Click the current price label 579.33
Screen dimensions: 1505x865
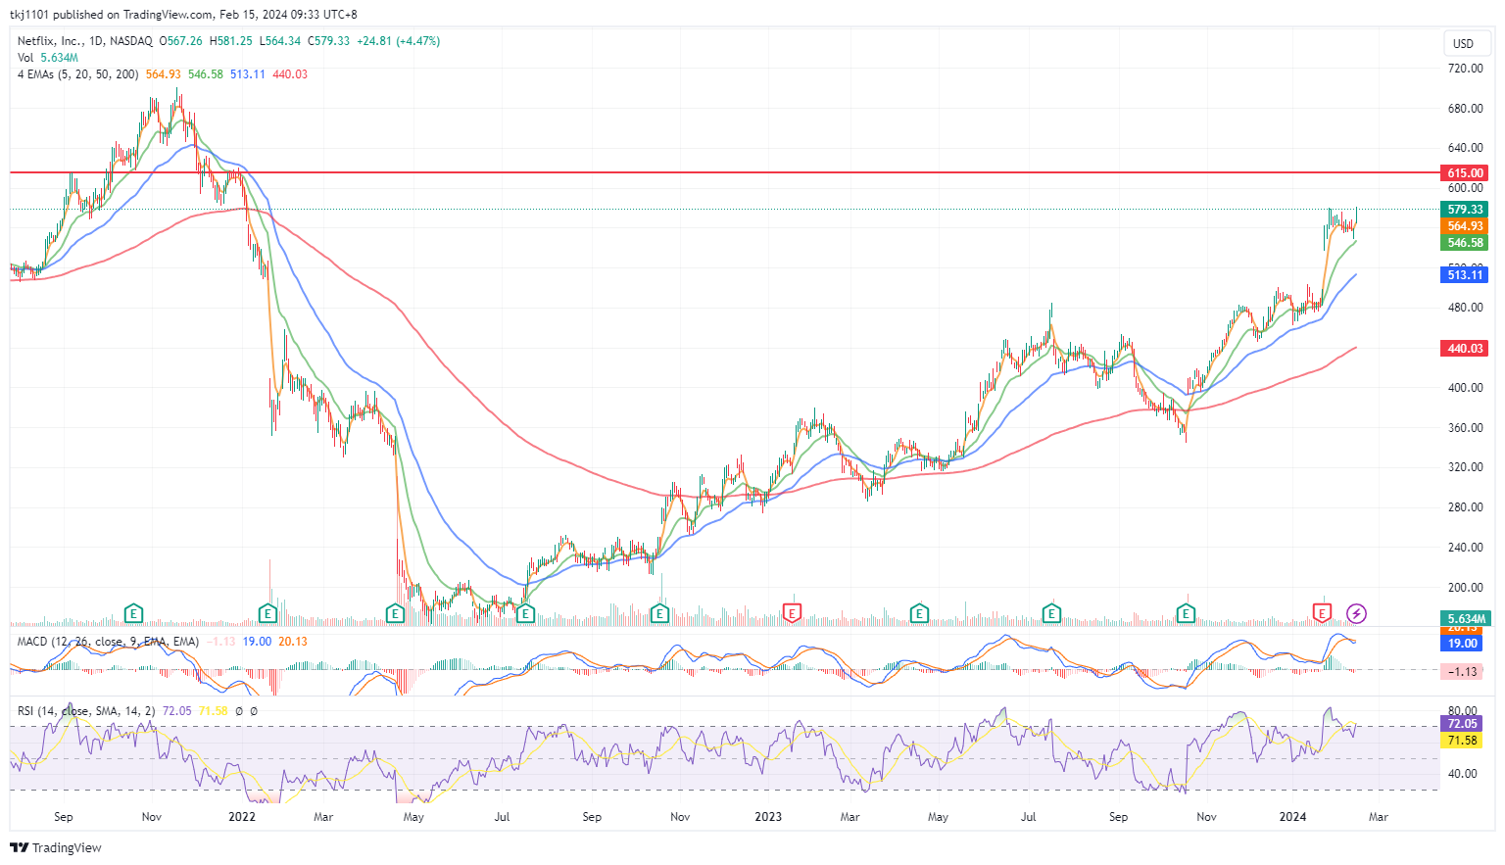click(1465, 210)
